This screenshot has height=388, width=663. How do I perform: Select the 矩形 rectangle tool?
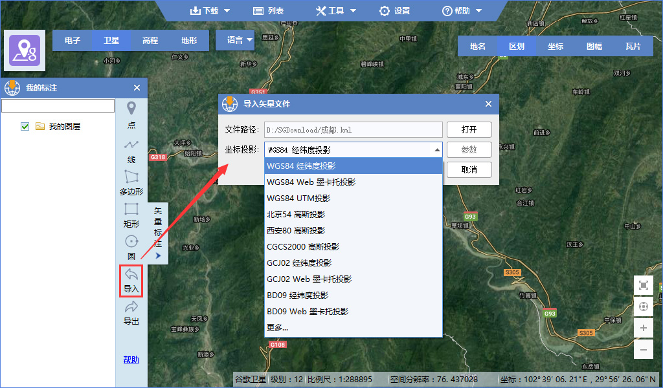[131, 215]
